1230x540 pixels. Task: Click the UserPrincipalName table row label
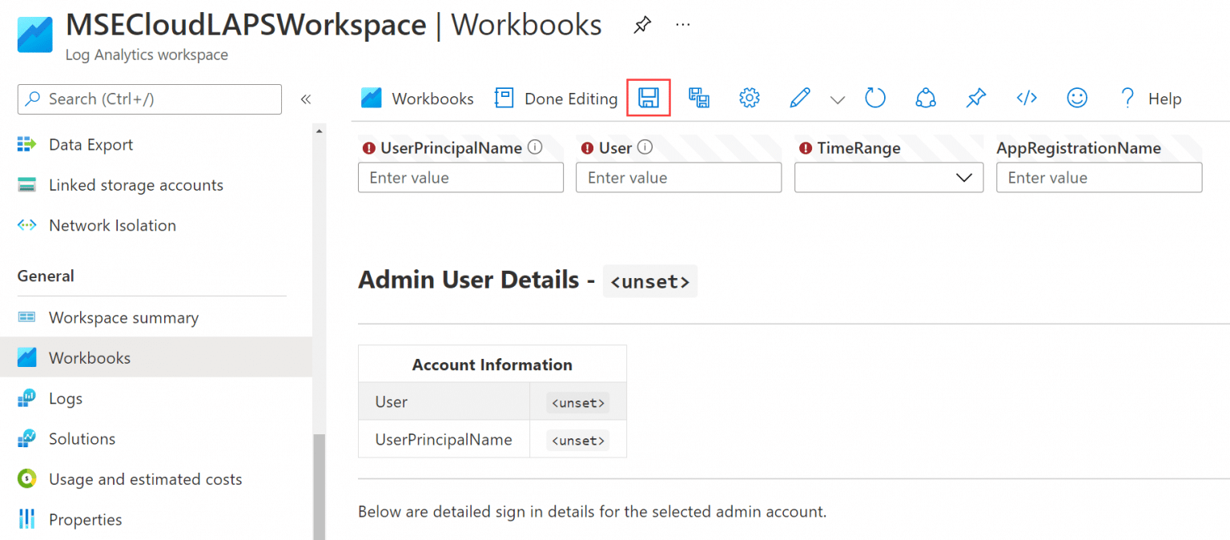pos(444,439)
